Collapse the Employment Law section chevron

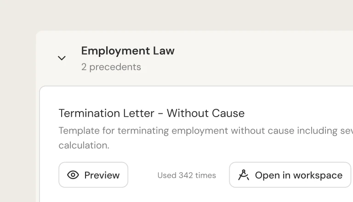pos(62,58)
